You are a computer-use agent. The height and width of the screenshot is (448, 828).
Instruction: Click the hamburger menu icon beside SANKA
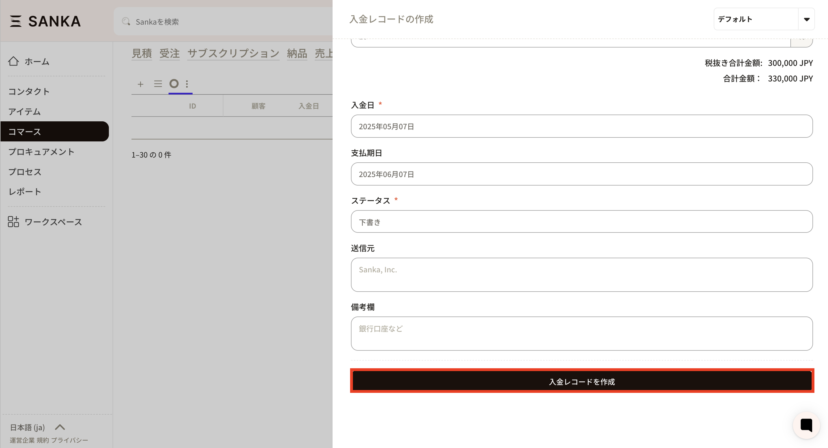tap(16, 21)
